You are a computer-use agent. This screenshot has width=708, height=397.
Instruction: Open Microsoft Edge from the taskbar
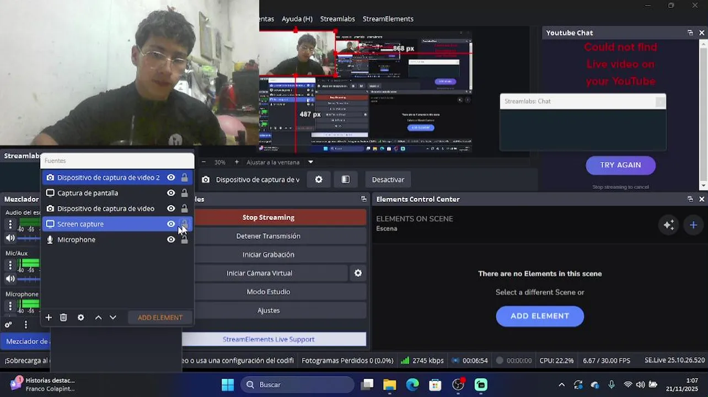coord(412,385)
